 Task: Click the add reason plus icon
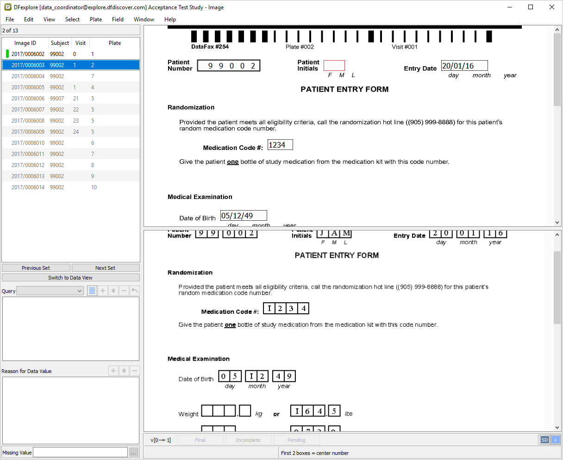point(113,371)
